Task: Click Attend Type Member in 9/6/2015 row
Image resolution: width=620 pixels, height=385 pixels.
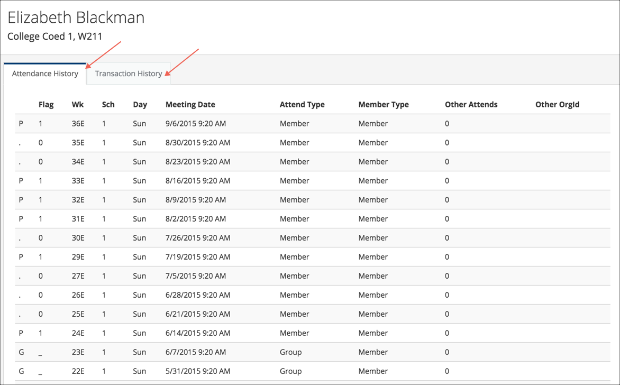Action: [x=294, y=124]
